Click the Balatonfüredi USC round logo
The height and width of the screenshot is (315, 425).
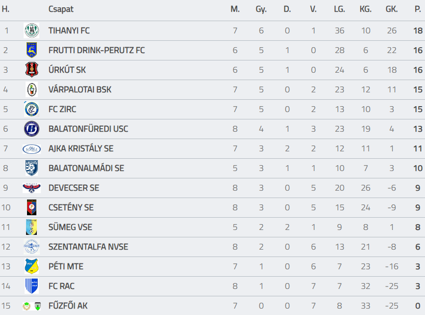point(31,129)
